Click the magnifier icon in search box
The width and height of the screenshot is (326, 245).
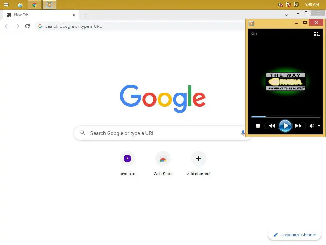(x=83, y=133)
